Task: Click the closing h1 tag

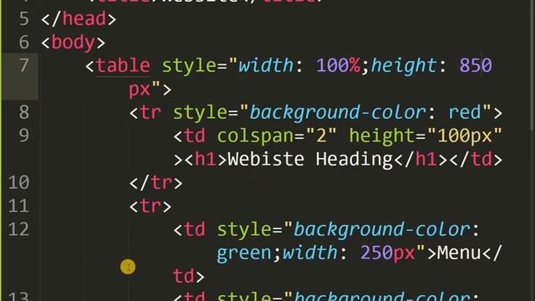Action: click(x=420, y=160)
